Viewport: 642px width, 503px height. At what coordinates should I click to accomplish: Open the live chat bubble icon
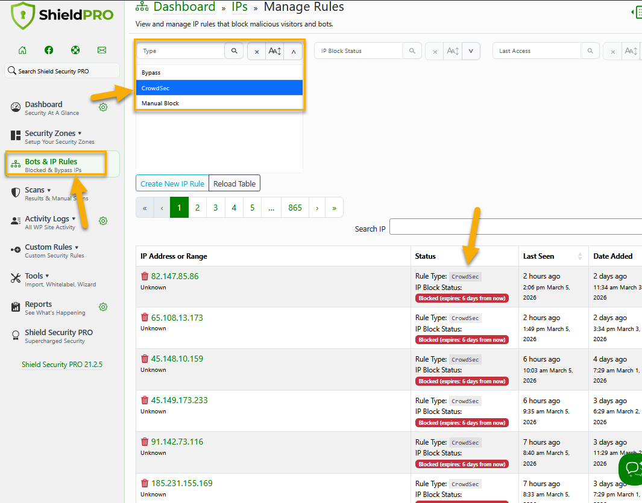[x=631, y=468]
